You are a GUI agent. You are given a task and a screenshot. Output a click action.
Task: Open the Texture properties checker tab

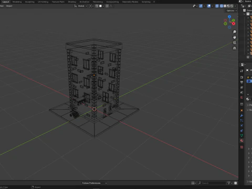tap(241, 147)
